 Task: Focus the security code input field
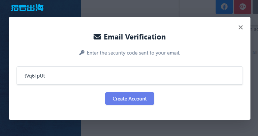point(130,76)
